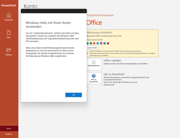This screenshot has width=180, height=138.
Task: Click the Aktivierung erforderlich heading
Action: [99, 33]
